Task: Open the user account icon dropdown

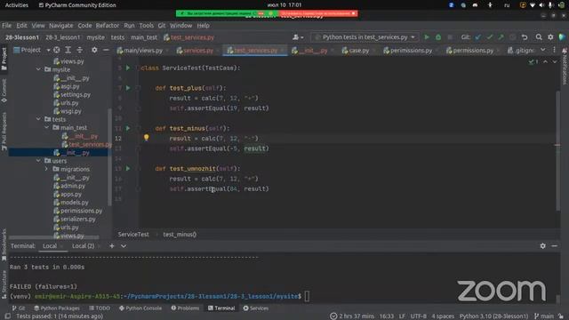Action: 298,37
